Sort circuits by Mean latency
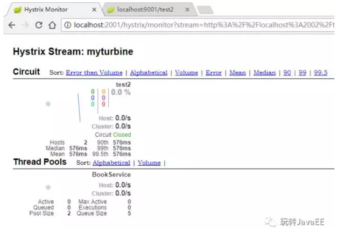This screenshot has height=229, width=338. pyautogui.click(x=238, y=73)
